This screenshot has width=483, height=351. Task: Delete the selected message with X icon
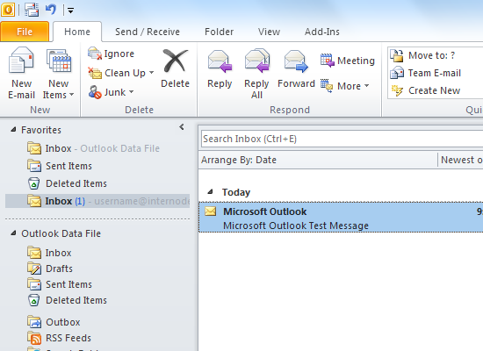(x=175, y=61)
